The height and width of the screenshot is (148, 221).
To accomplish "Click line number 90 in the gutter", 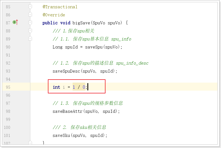I will pyautogui.click(x=8, y=47).
